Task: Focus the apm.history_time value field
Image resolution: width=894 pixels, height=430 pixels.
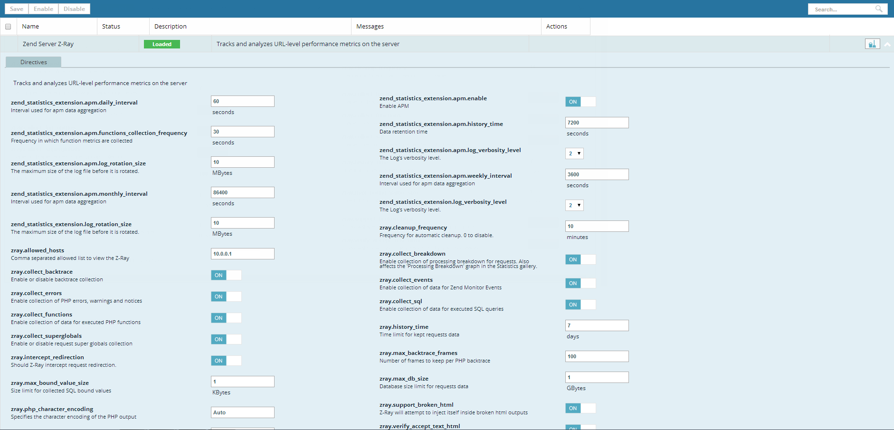Action: [597, 123]
